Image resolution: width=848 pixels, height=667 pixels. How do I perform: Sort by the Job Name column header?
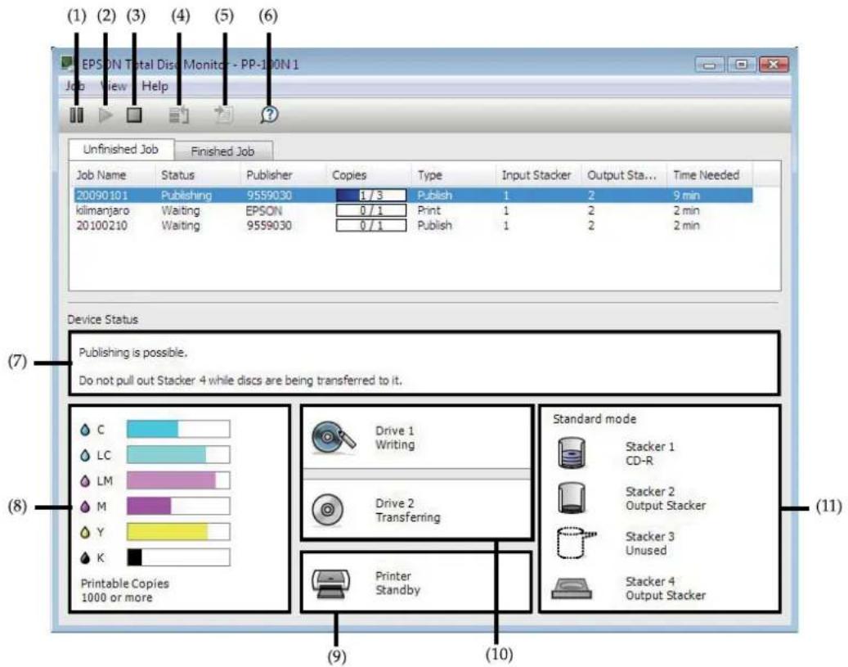click(113, 175)
